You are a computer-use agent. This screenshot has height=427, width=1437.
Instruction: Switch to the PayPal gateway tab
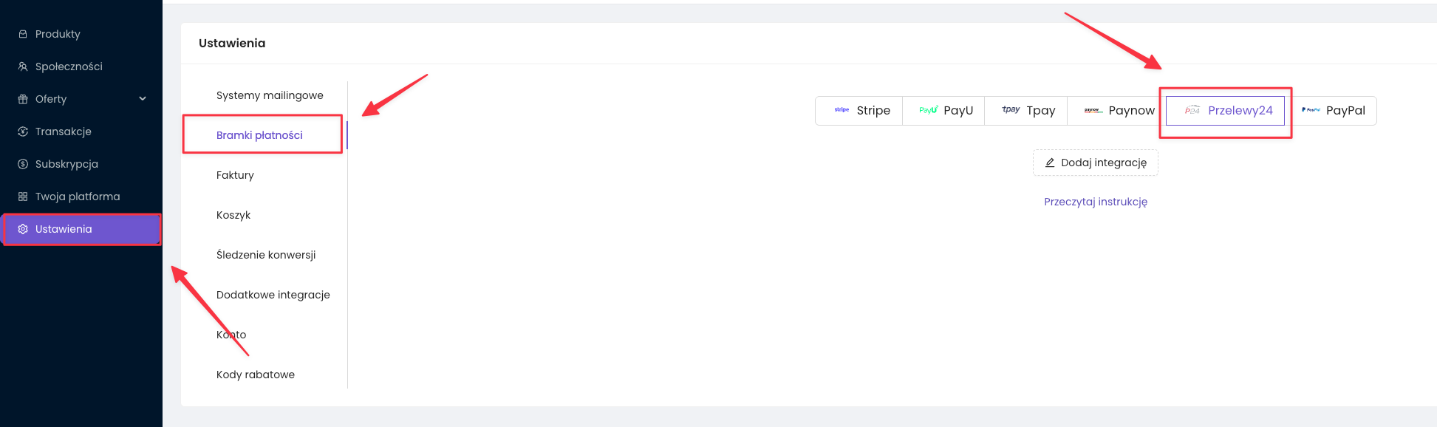pyautogui.click(x=1334, y=111)
